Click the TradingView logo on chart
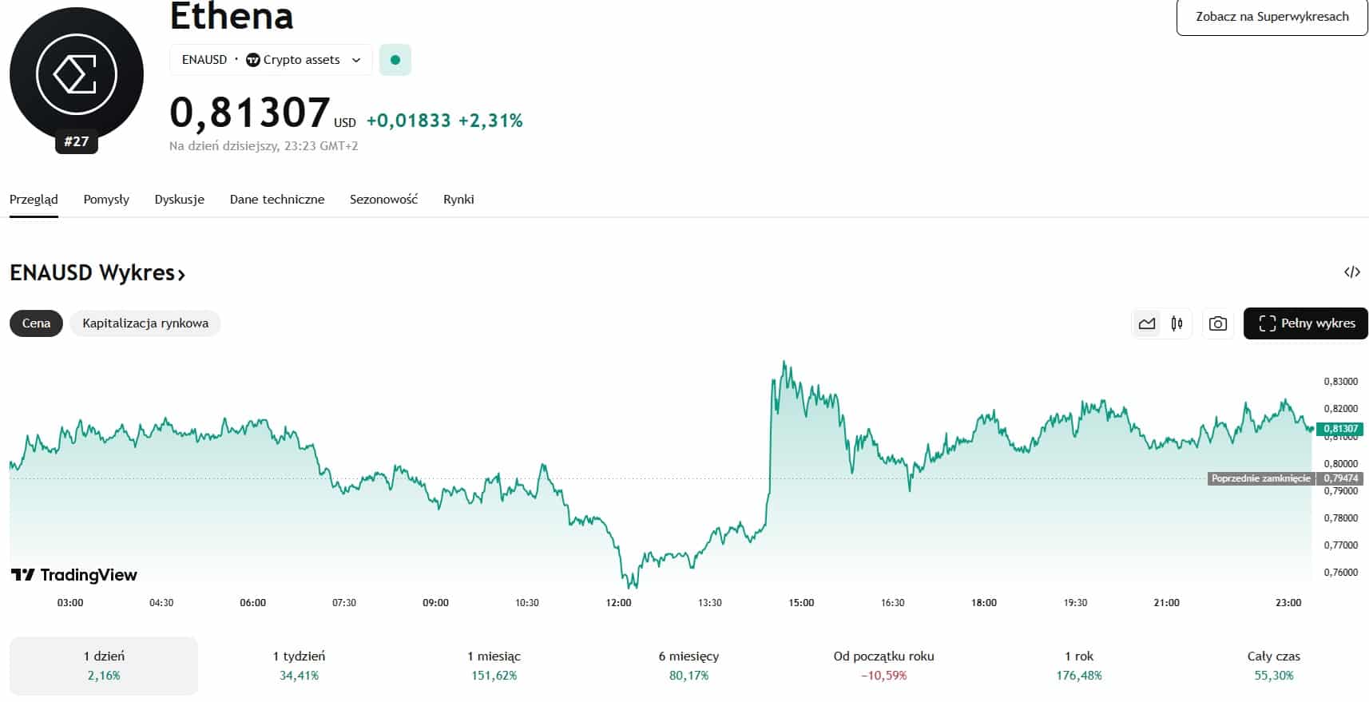This screenshot has width=1369, height=702. (74, 575)
